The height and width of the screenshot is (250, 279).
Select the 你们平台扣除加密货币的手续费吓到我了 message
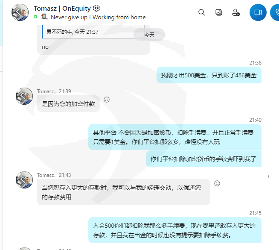pyautogui.click(x=203, y=159)
